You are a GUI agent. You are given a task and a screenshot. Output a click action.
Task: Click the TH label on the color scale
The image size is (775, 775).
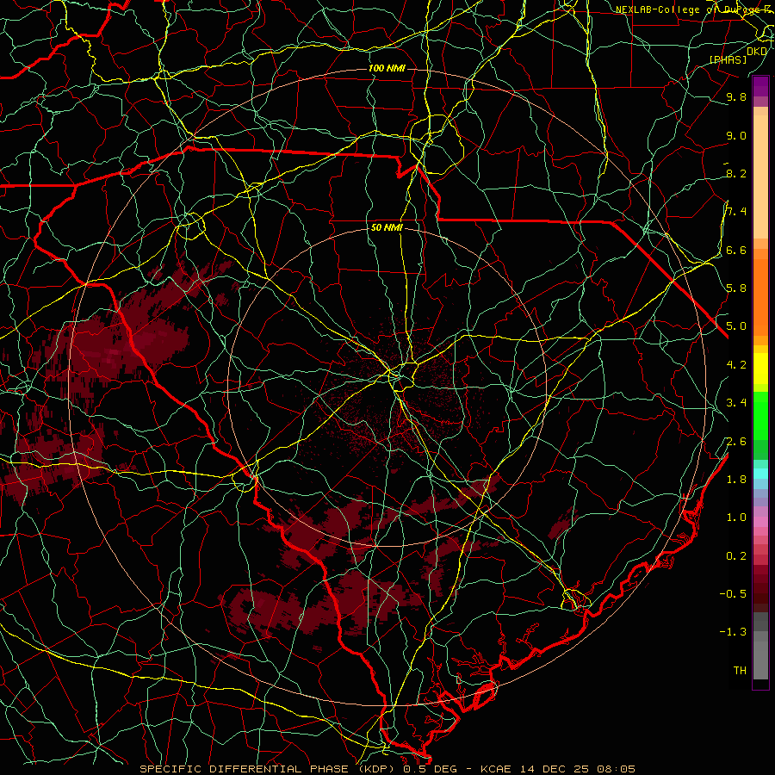pyautogui.click(x=740, y=670)
